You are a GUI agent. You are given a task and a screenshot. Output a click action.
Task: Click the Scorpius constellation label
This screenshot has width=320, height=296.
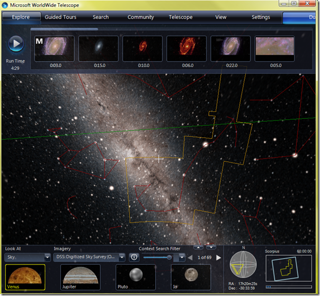pos(272,251)
